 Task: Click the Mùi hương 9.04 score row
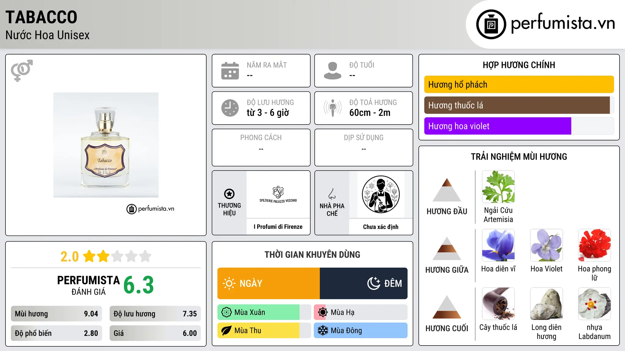pos(56,314)
